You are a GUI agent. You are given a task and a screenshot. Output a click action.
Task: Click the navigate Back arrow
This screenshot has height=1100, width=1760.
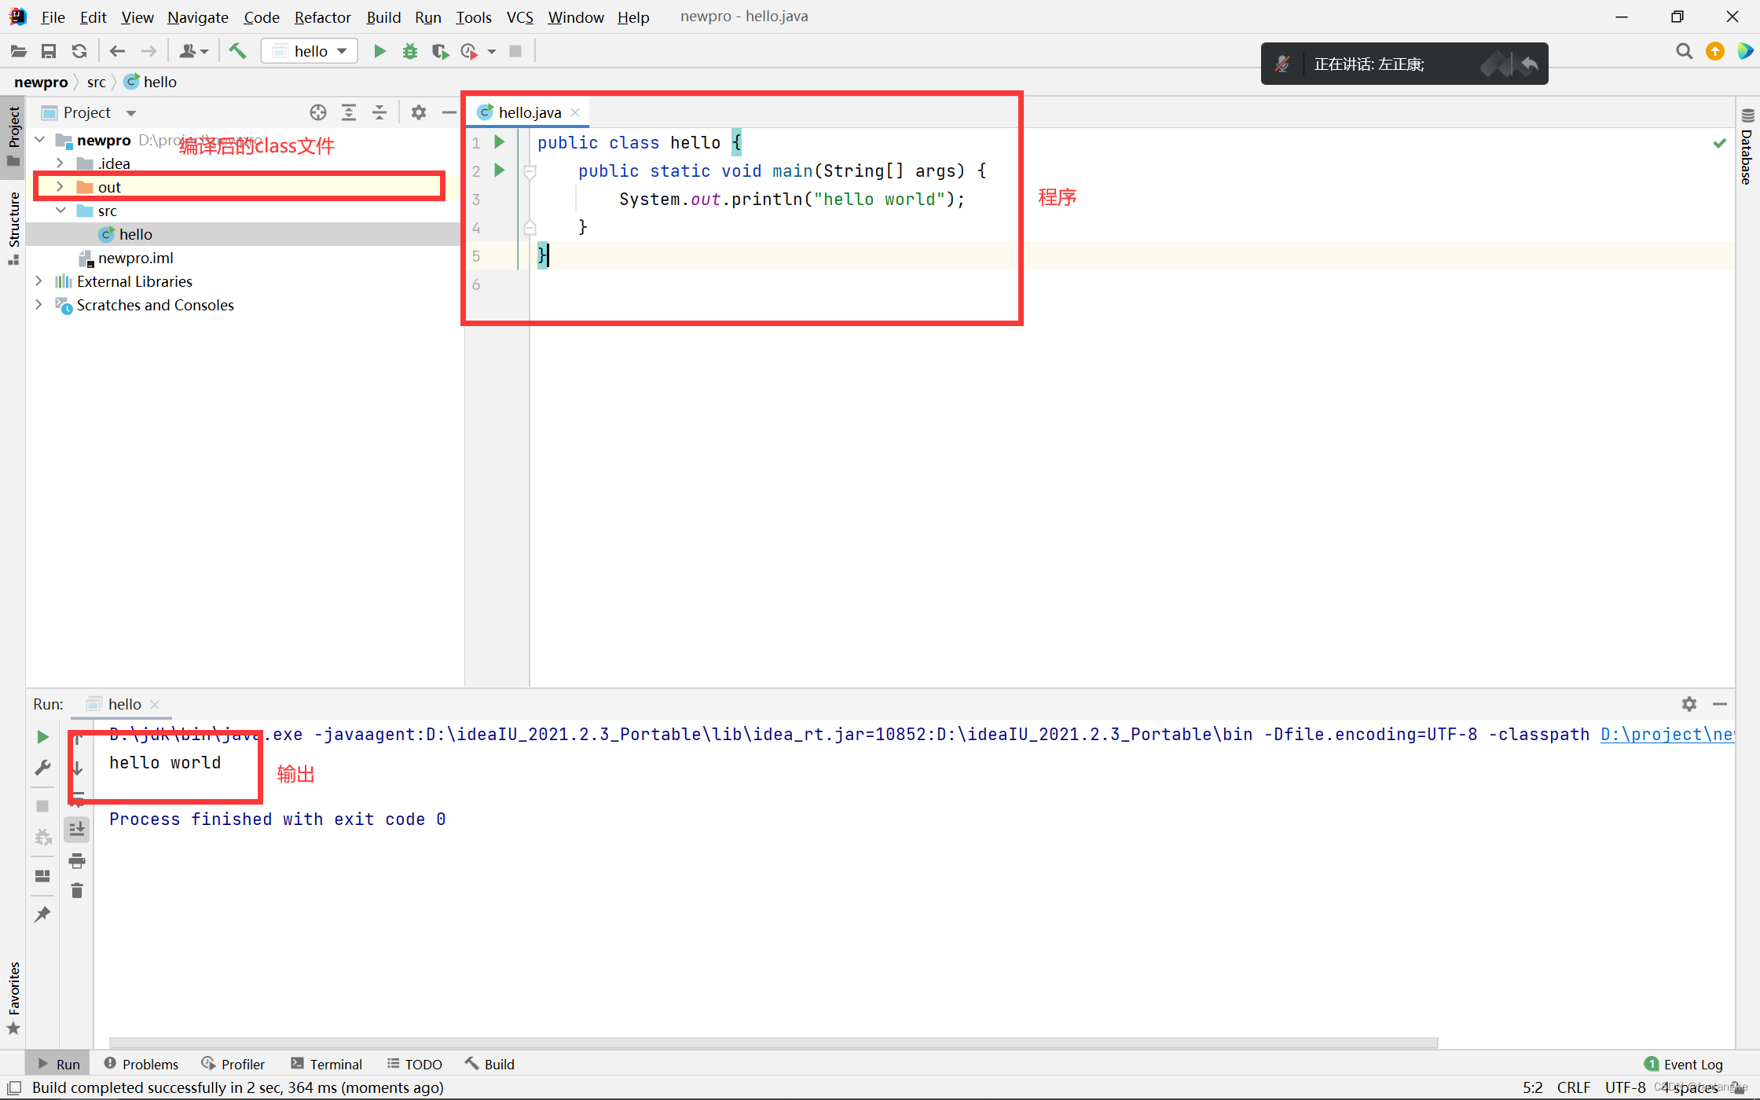118,51
